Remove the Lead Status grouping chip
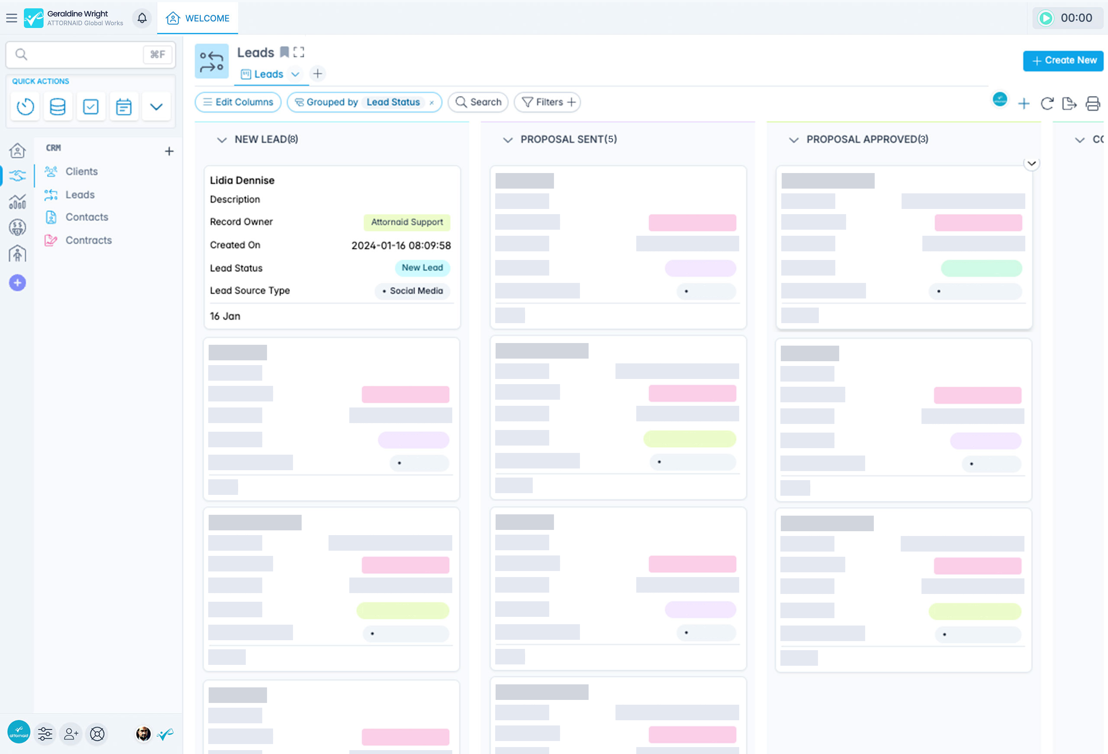 431,102
